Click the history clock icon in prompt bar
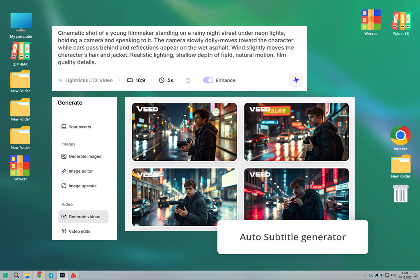Screen dimensions: 420x280 tap(188, 81)
